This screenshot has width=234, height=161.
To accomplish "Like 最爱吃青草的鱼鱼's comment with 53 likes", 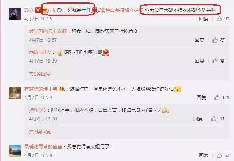I will (219, 155).
